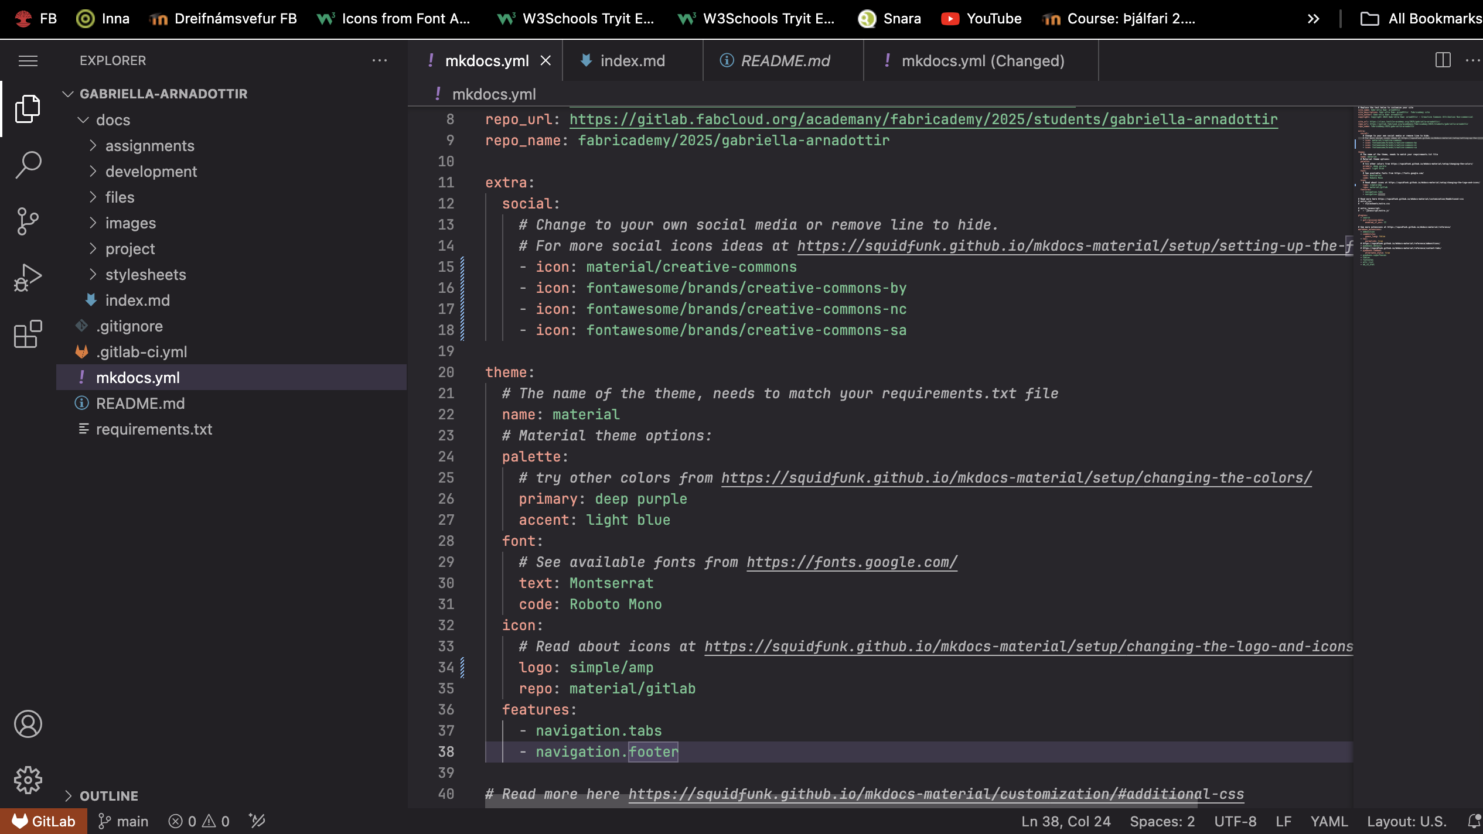Open the Extensions panel icon

click(28, 334)
